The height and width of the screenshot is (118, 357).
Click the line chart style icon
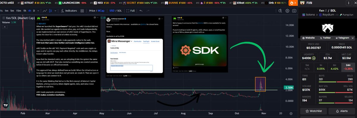45,11
